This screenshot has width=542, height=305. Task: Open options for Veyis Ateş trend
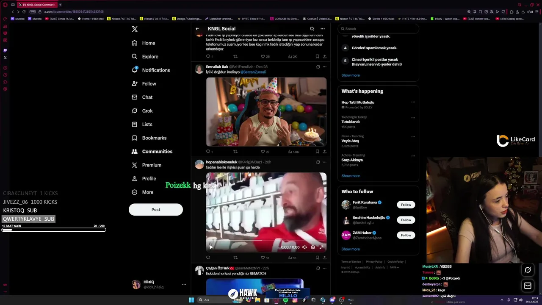click(413, 137)
